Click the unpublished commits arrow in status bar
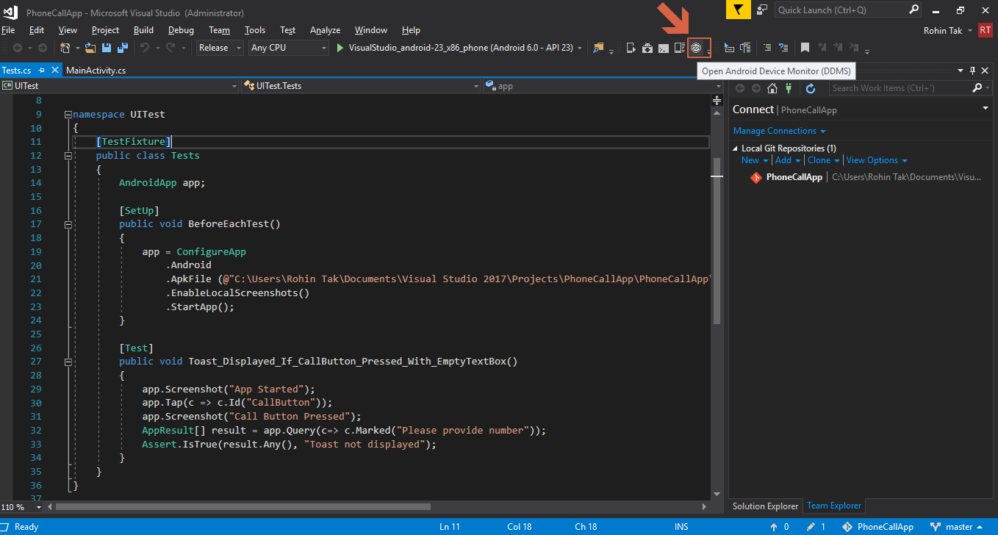This screenshot has width=998, height=535. click(774, 527)
